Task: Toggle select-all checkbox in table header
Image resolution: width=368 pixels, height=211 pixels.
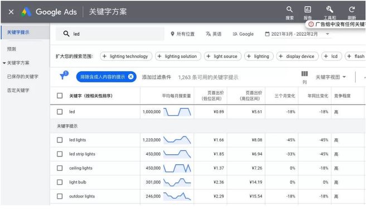Action: [x=60, y=96]
